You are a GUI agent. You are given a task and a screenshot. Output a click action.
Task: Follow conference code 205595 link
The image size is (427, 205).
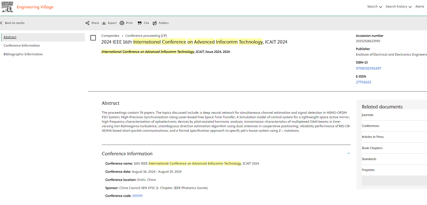click(x=137, y=196)
